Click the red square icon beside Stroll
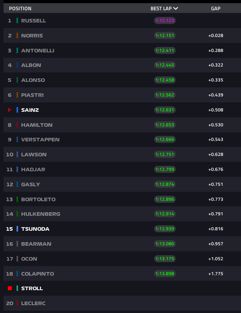This screenshot has height=313, width=241. pyautogui.click(x=9, y=288)
